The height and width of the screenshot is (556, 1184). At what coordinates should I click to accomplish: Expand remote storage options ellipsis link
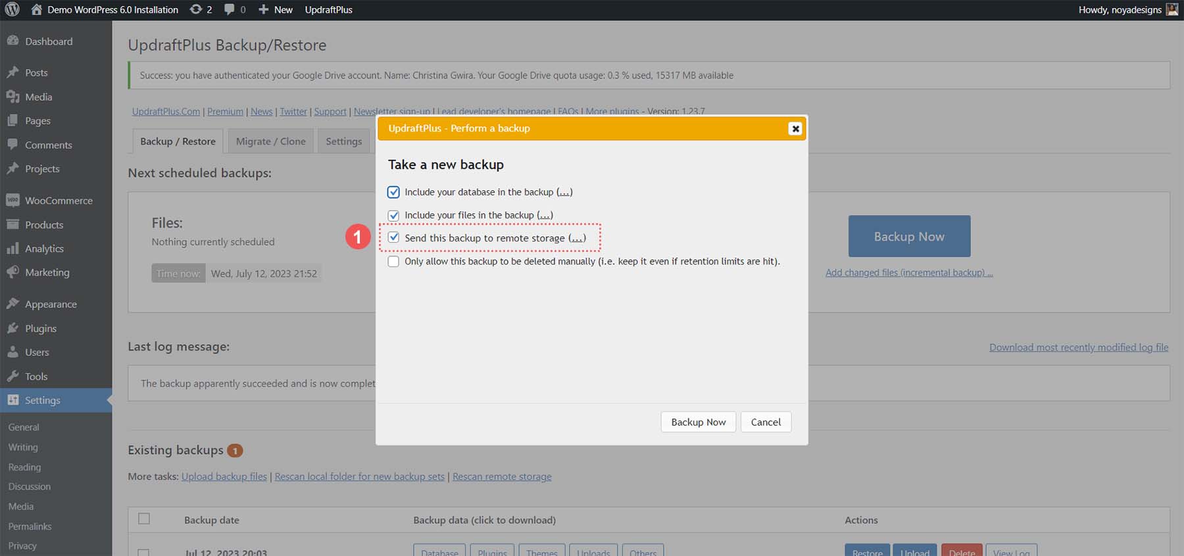[577, 238]
